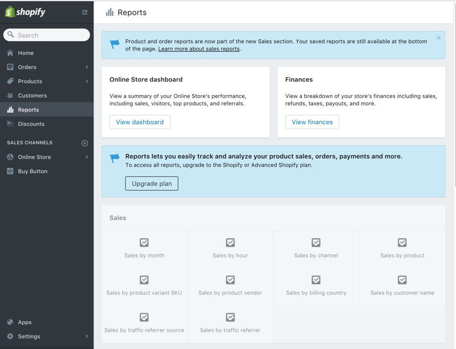The height and width of the screenshot is (349, 456).
Task: Open Customers menu item
Action: (47, 95)
